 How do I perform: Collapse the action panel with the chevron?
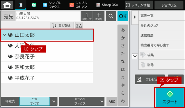click(135, 17)
